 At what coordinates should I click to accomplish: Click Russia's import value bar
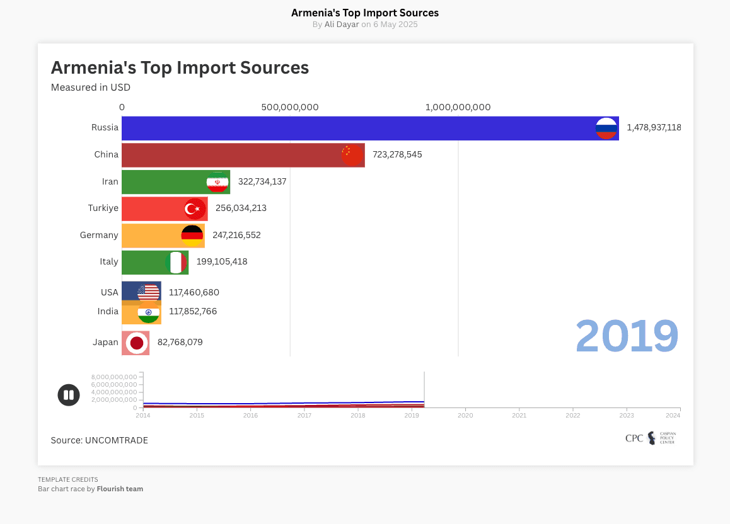coord(366,127)
